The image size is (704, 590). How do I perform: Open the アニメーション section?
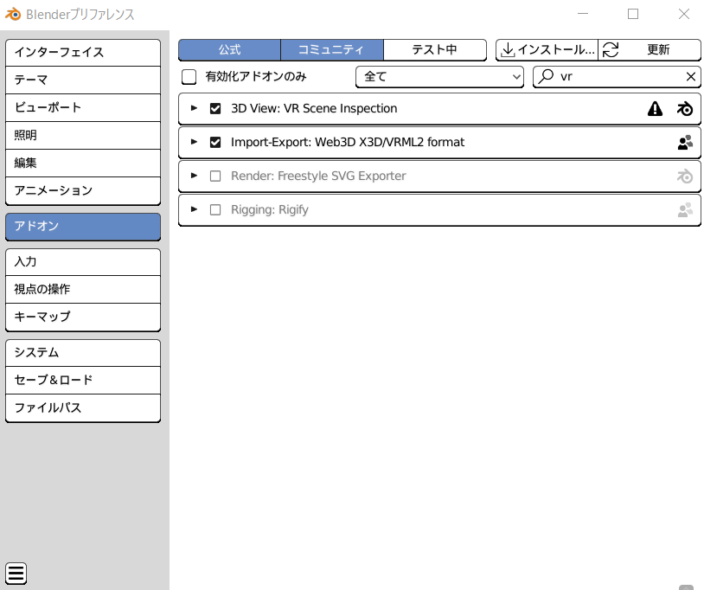point(83,191)
